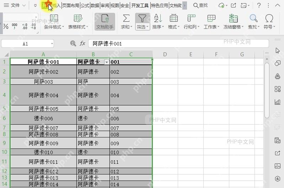The width and height of the screenshot is (284, 188).
Task: Open the sidebar chart analysis icon
Action: point(278,102)
